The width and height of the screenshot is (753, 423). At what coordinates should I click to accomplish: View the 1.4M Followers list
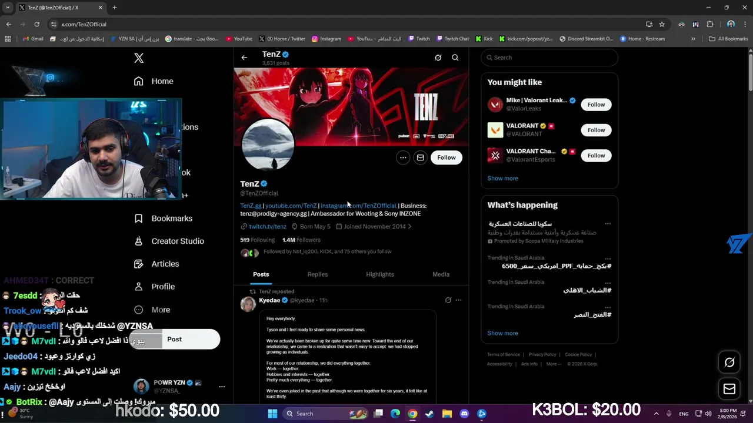301,240
